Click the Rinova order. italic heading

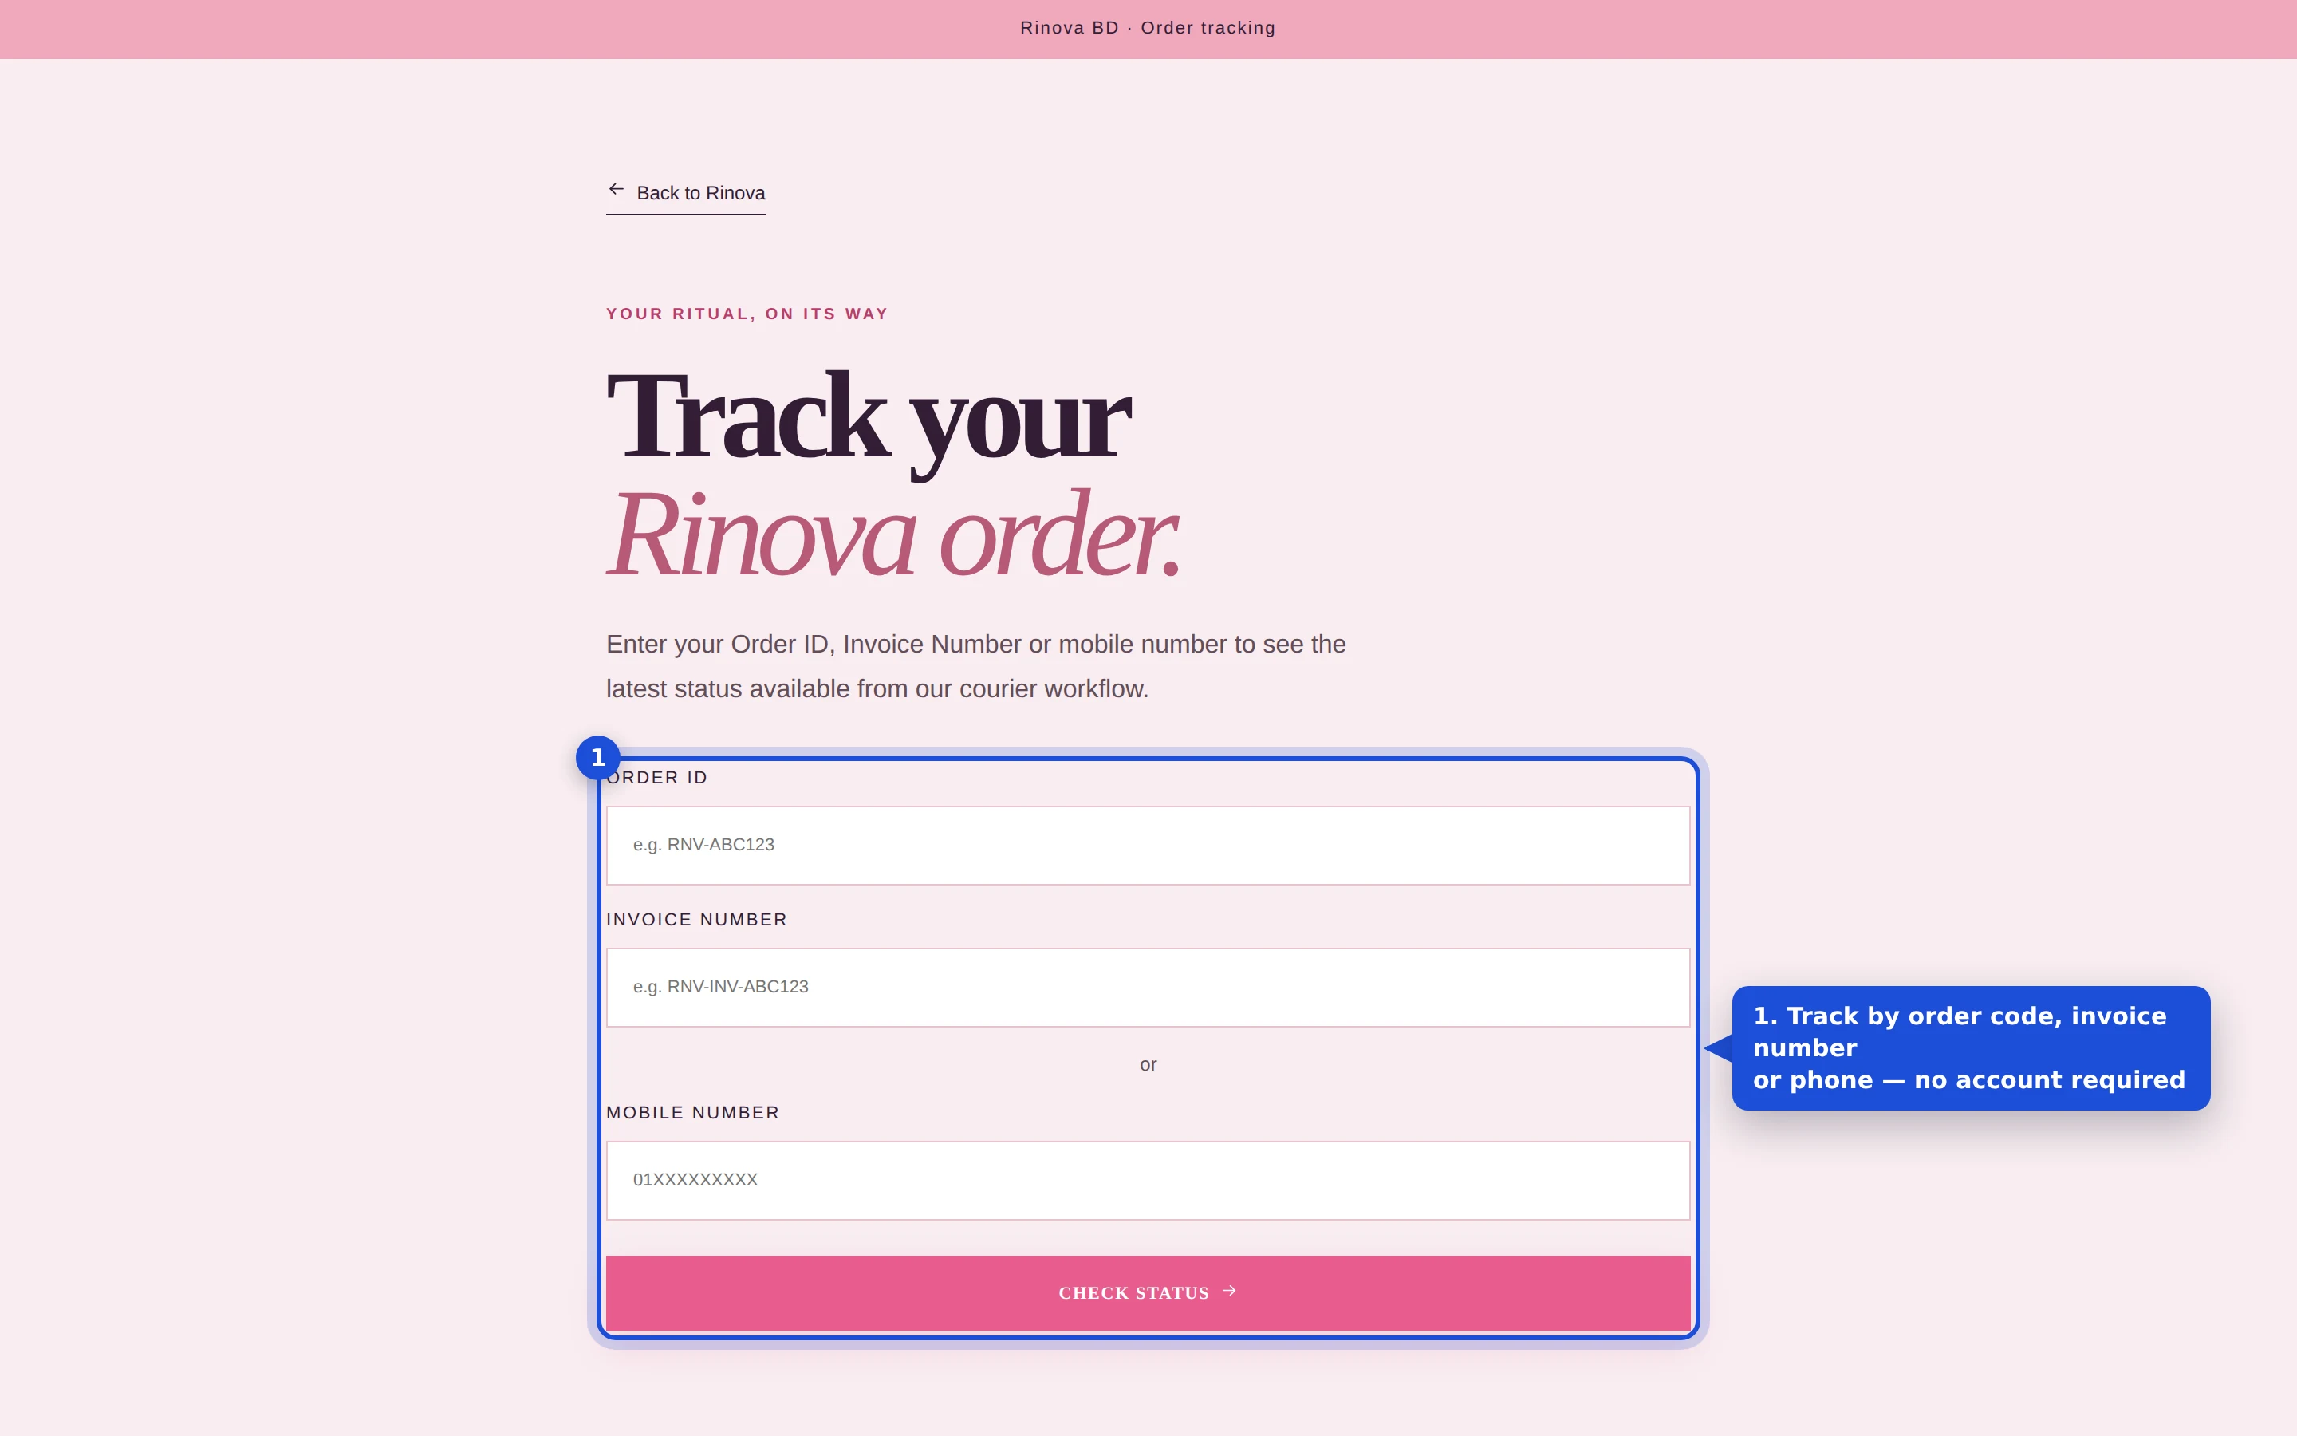click(894, 535)
